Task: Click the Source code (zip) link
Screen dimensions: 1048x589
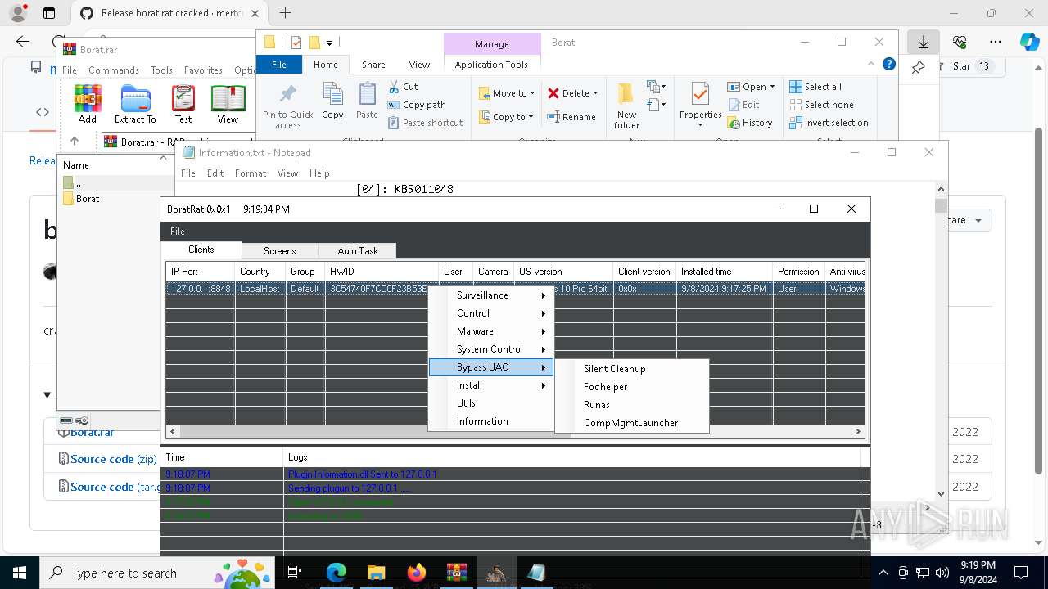Action: tap(113, 459)
